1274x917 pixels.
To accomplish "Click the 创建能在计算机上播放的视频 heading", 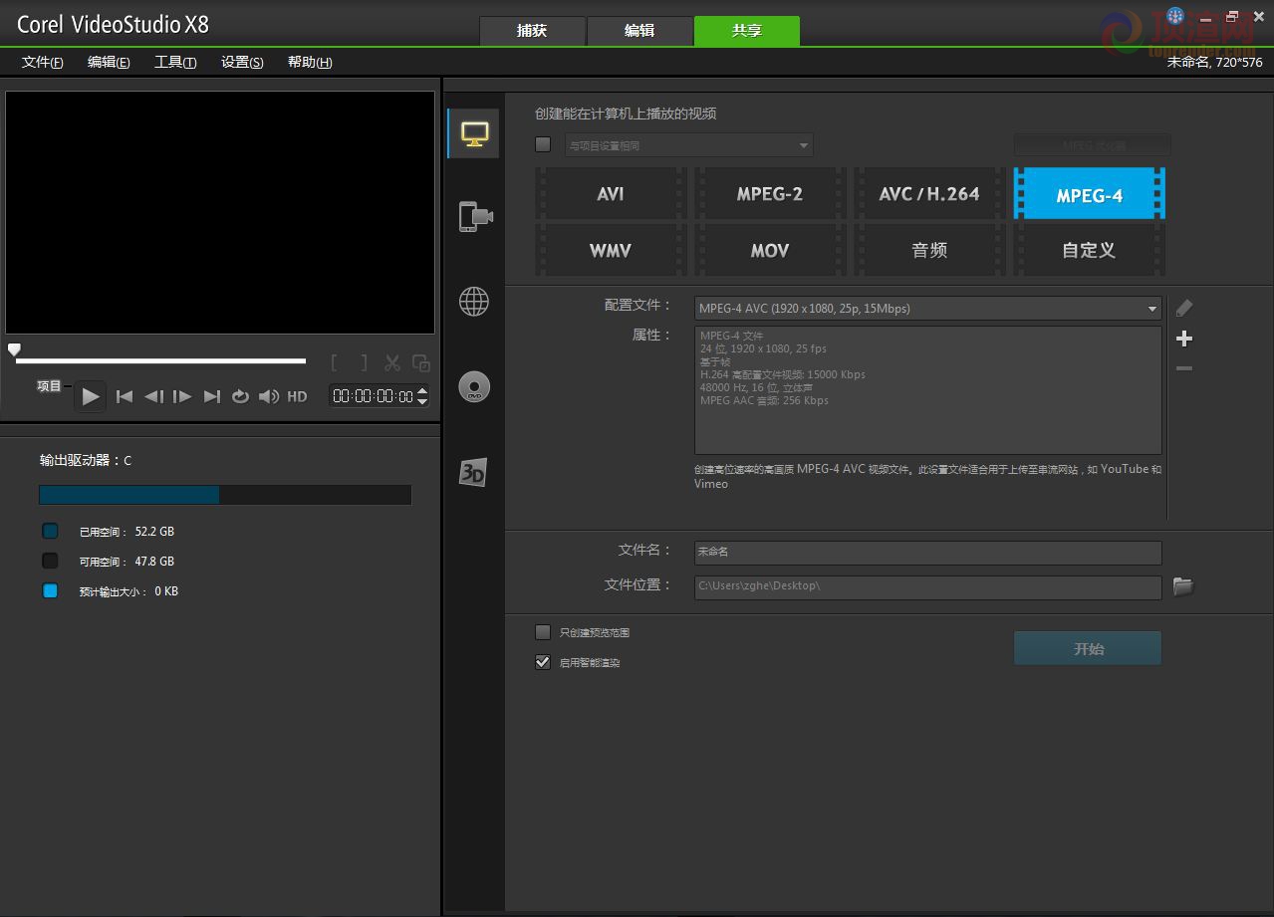I will pyautogui.click(x=626, y=114).
